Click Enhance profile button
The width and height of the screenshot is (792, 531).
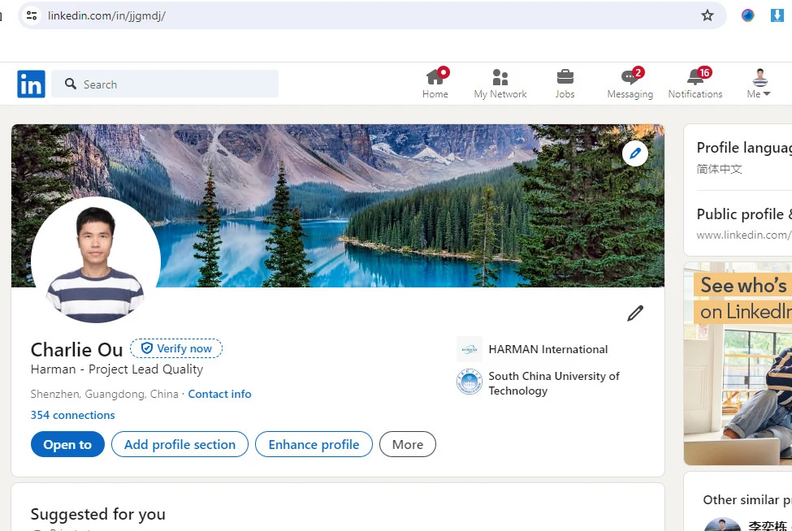314,444
